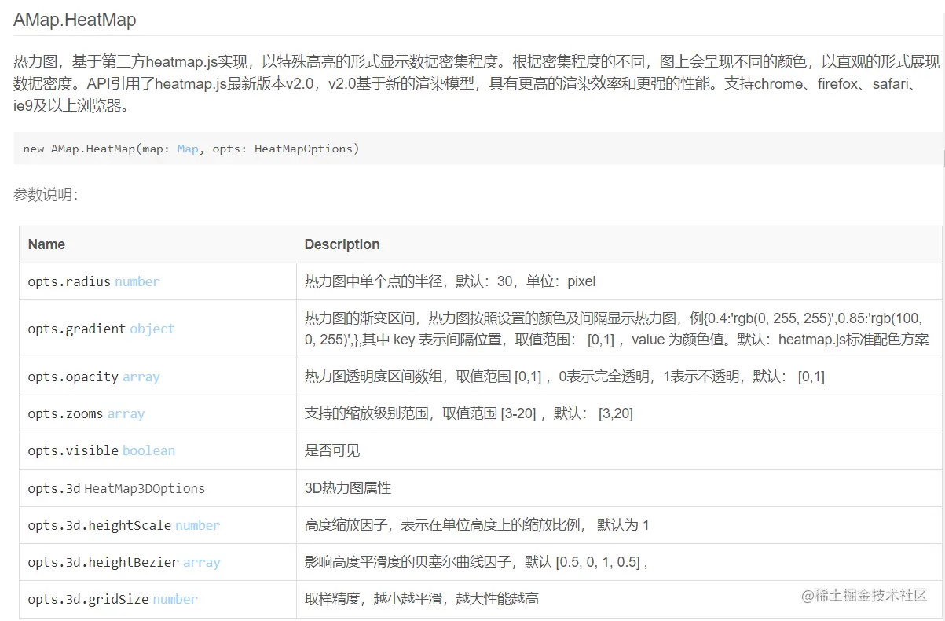Click the opts.opacity parameter name

click(73, 377)
